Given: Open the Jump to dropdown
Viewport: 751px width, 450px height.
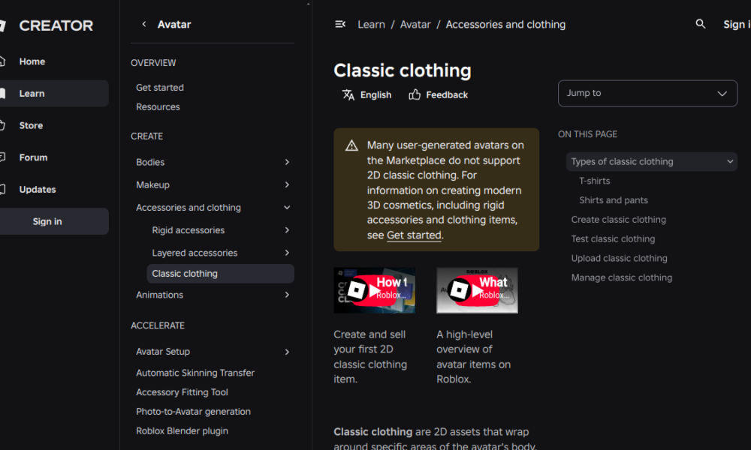Looking at the screenshot, I should (647, 93).
